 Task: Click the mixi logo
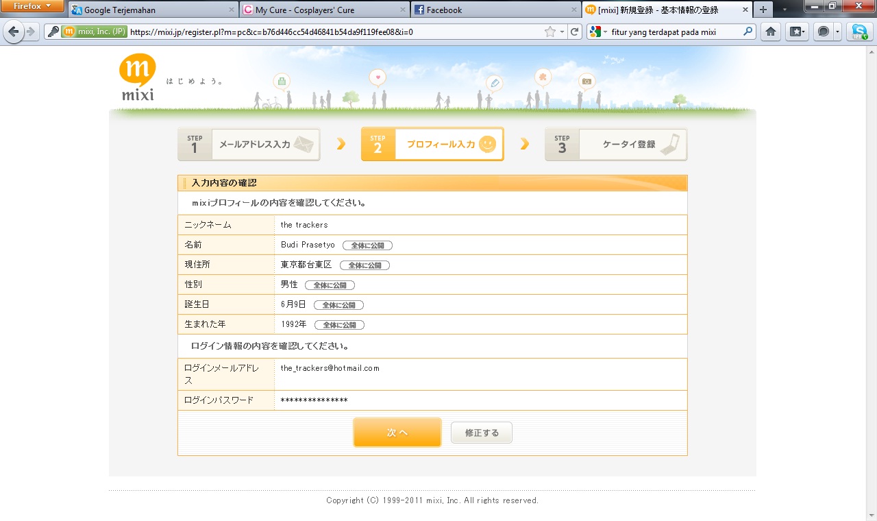138,77
